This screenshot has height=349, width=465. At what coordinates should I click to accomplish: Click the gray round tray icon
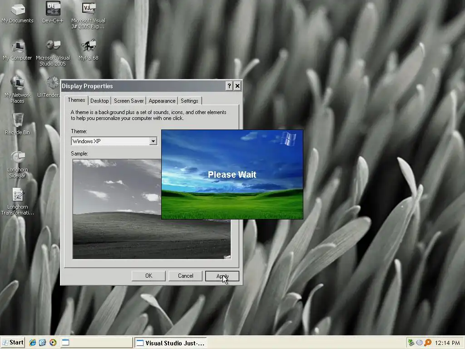pos(419,343)
